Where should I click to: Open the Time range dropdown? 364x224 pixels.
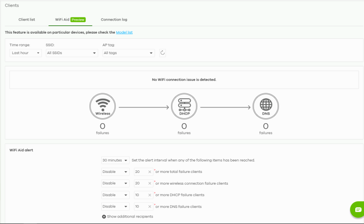[26, 53]
